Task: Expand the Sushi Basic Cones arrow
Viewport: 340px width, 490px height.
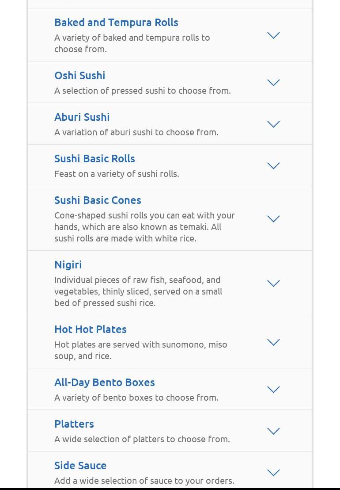Action: coord(273,219)
